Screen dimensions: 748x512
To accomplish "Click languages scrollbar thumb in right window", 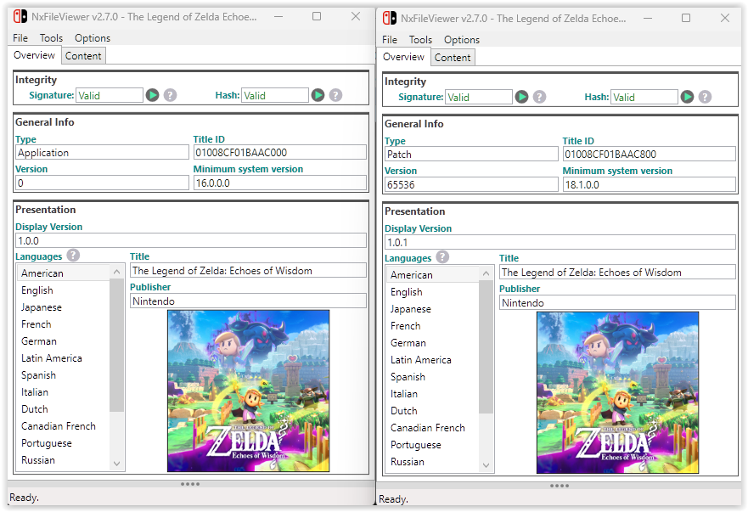I will tap(486, 347).
